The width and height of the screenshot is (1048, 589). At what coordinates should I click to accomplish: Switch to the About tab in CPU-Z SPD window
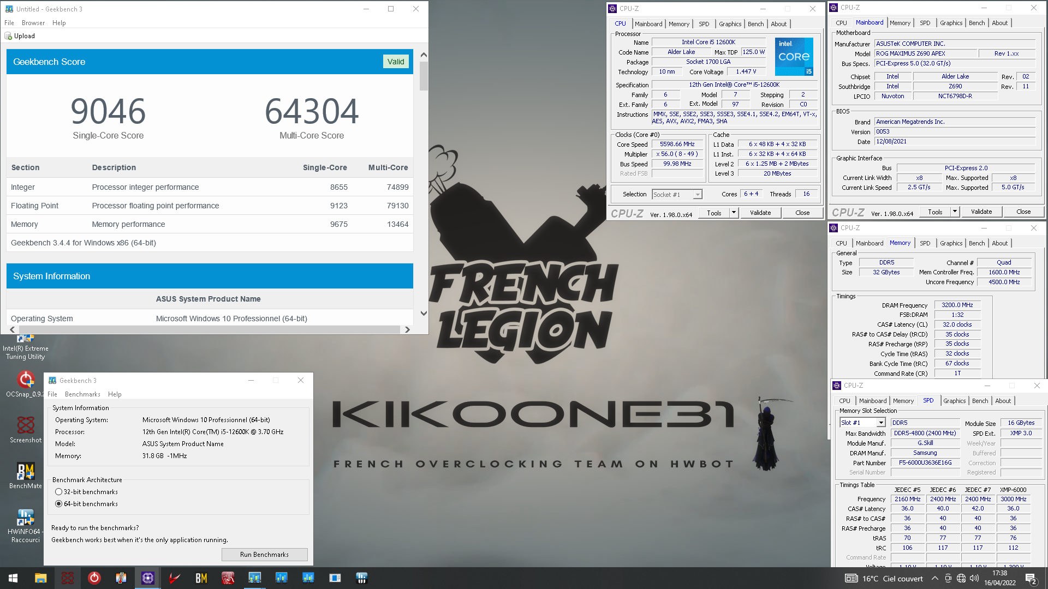(x=1003, y=401)
